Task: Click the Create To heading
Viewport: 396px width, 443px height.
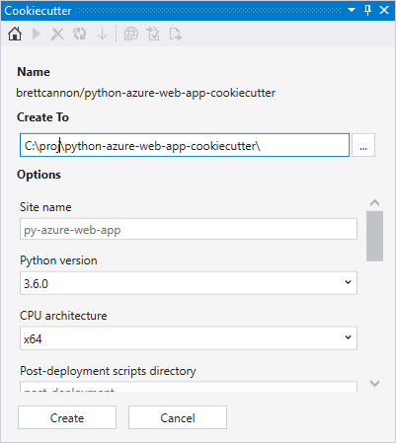Action: click(42, 117)
